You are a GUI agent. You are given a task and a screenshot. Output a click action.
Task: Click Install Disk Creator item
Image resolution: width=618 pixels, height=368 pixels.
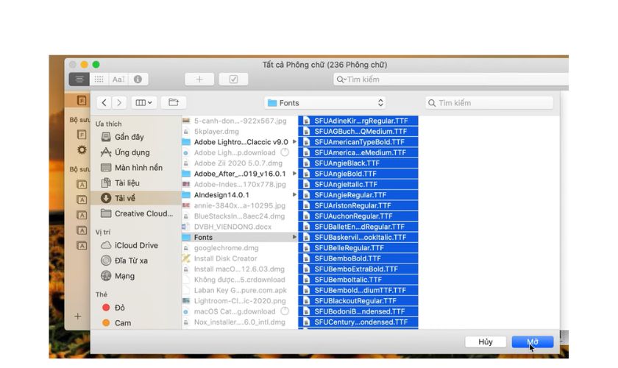click(x=239, y=258)
